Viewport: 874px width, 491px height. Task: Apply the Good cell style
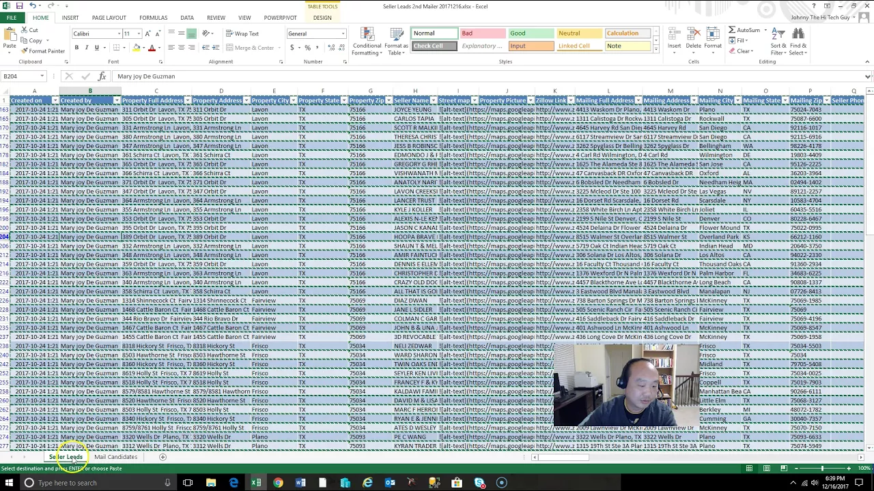[531, 33]
